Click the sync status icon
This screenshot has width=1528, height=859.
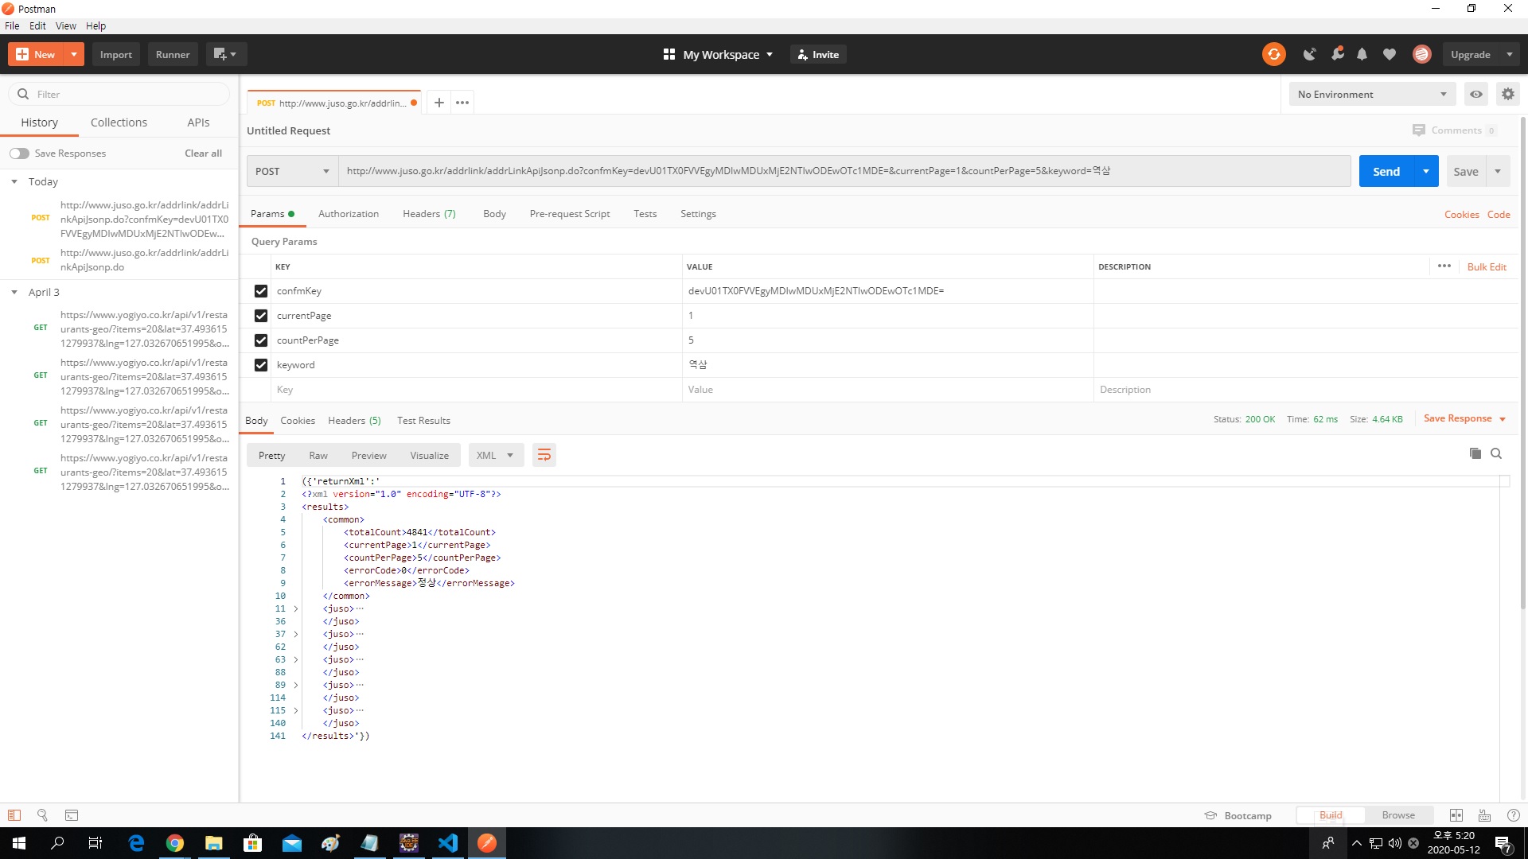1273,54
